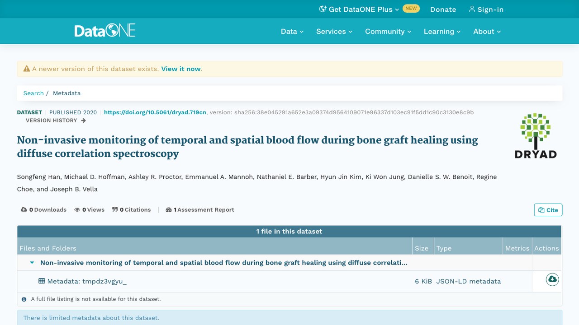Image resolution: width=579 pixels, height=325 pixels.
Task: Click the Dryad tree logo
Action: point(536,135)
